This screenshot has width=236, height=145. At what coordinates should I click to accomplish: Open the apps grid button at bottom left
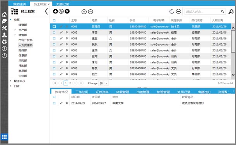[x=4, y=137]
